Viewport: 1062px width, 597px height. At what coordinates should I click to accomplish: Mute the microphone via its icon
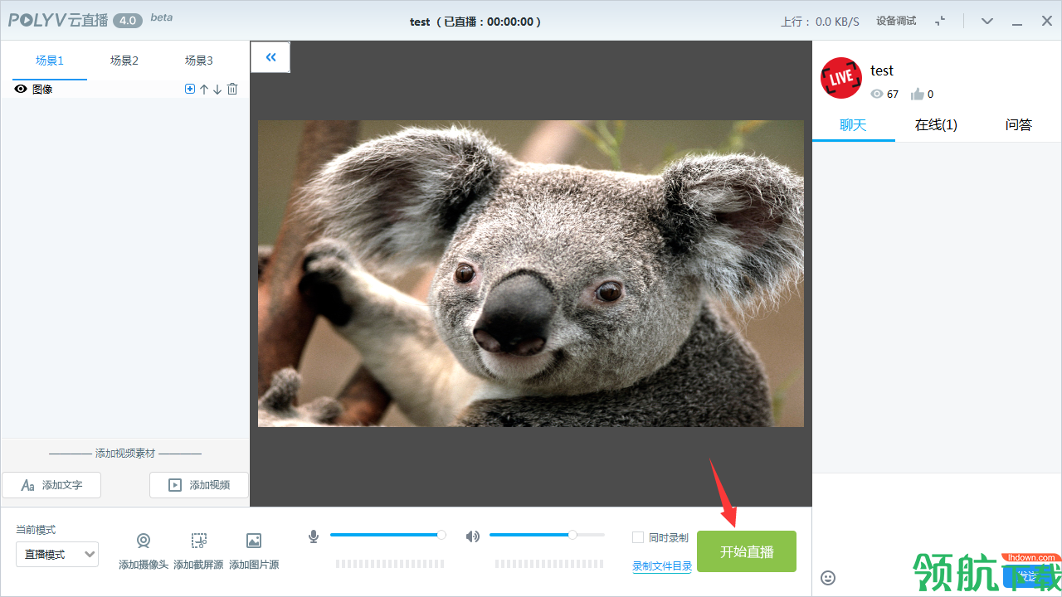point(314,536)
